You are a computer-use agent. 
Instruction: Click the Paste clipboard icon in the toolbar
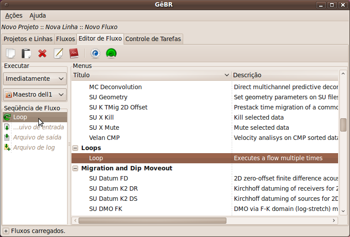(x=26, y=53)
